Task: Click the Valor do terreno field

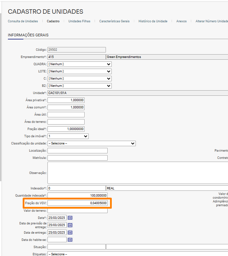Action: click(77, 211)
